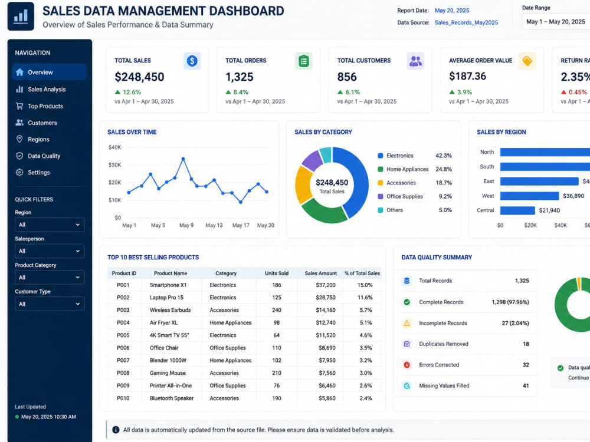Click the Others teal legend swatch
The width and height of the screenshot is (590, 442).
[380, 210]
